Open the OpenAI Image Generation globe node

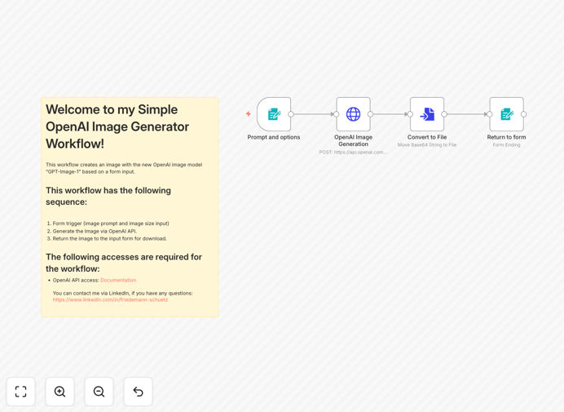(x=353, y=114)
